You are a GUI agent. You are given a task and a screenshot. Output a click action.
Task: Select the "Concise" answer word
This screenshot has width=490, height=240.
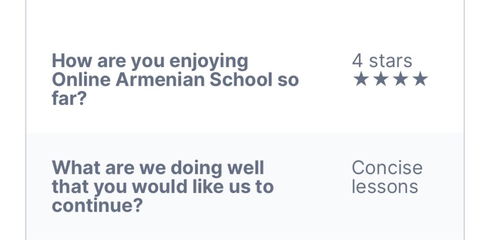[387, 168]
